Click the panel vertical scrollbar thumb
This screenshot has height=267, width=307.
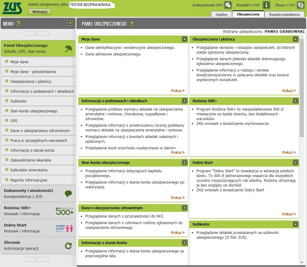tap(302, 87)
